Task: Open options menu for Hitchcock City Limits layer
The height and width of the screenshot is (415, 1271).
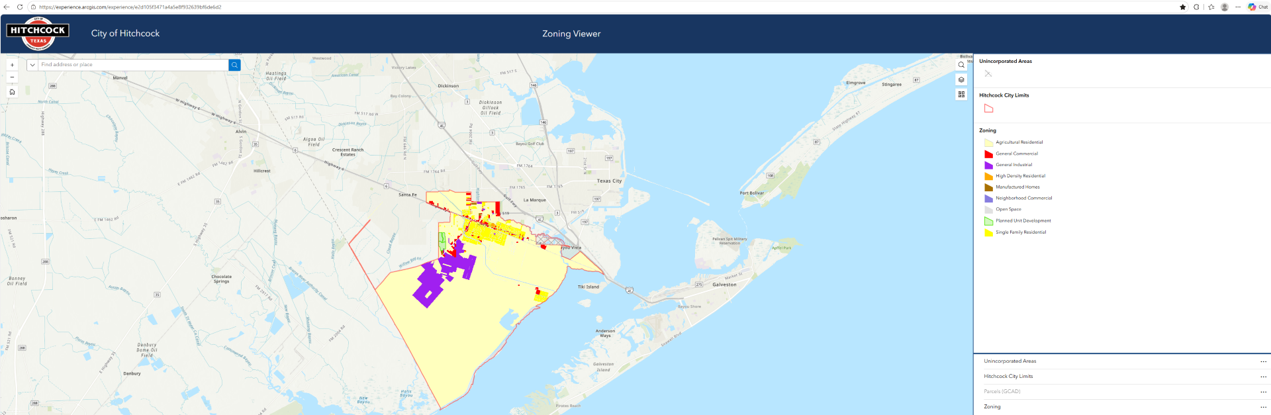Action: 1263,377
